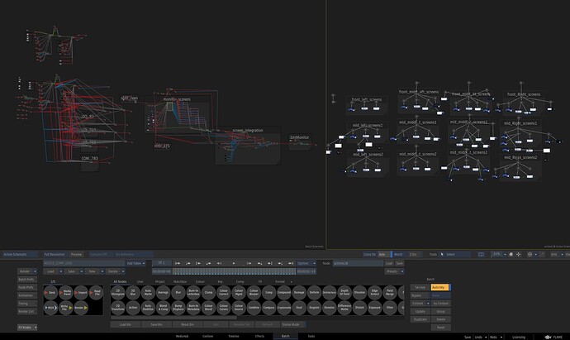Image resolution: width=570 pixels, height=340 pixels.
Task: Click the node bin horizontal scrollbar
Action: pyautogui.click(x=173, y=318)
